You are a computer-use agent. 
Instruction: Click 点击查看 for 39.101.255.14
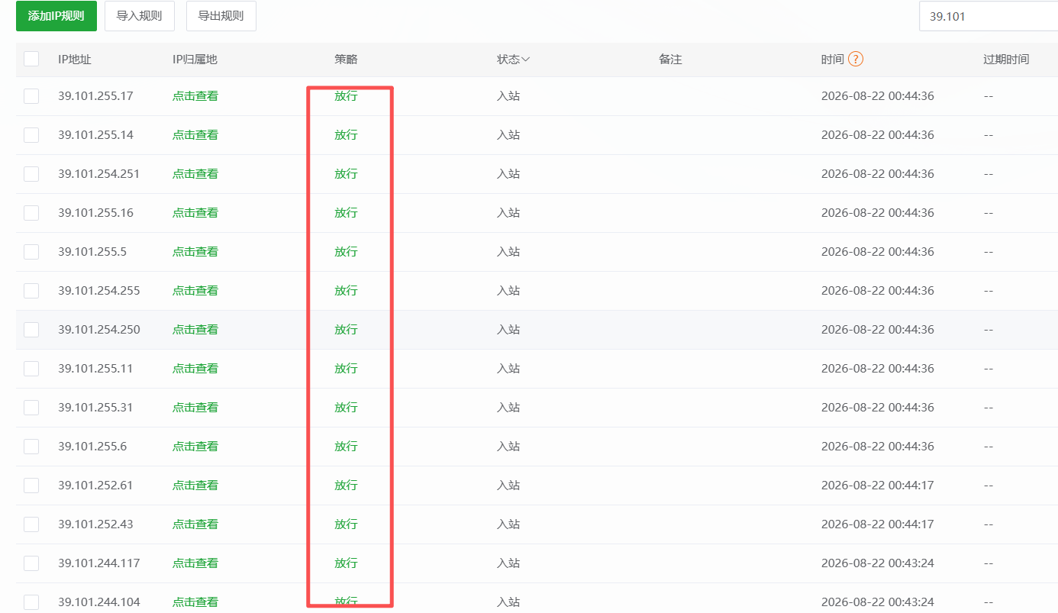coord(195,135)
